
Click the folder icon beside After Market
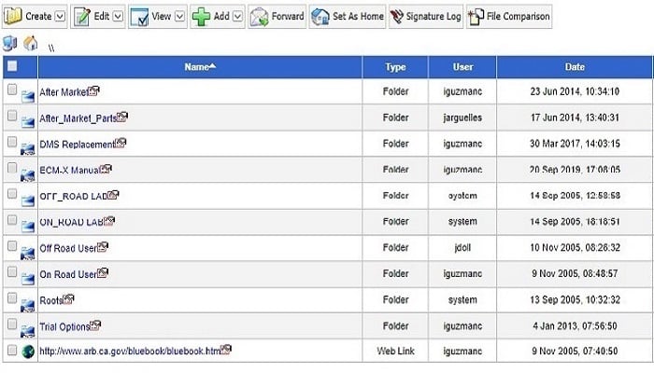28,92
